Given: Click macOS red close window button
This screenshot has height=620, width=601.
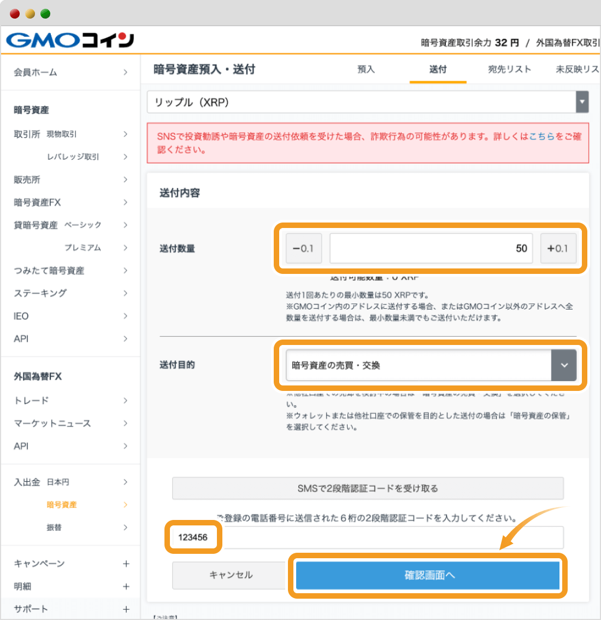Looking at the screenshot, I should coord(15,14).
